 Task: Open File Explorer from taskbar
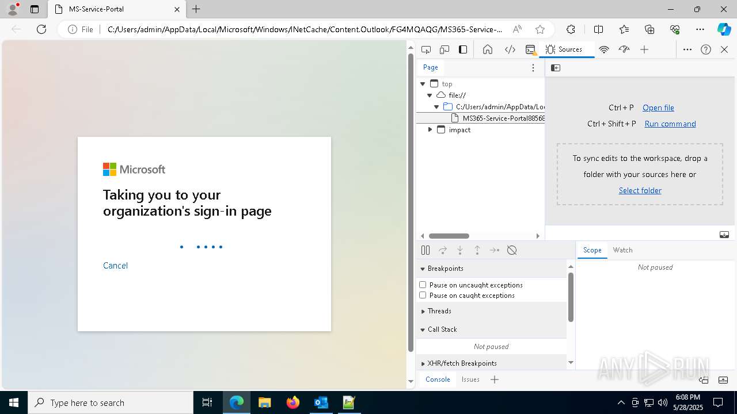coord(264,402)
